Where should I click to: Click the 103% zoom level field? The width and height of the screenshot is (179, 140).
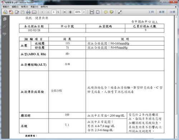pyautogui.click(x=78, y=12)
